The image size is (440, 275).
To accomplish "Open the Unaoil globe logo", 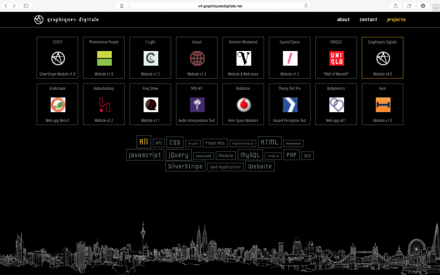I will (x=197, y=59).
